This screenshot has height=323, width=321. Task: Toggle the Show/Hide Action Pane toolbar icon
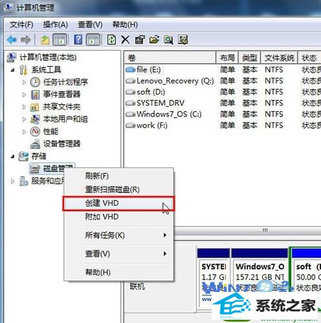click(93, 40)
